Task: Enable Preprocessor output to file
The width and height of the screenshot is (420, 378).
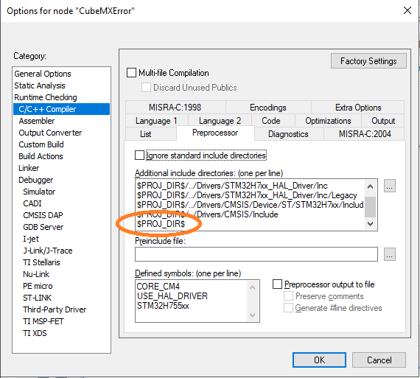Action: pyautogui.click(x=277, y=284)
